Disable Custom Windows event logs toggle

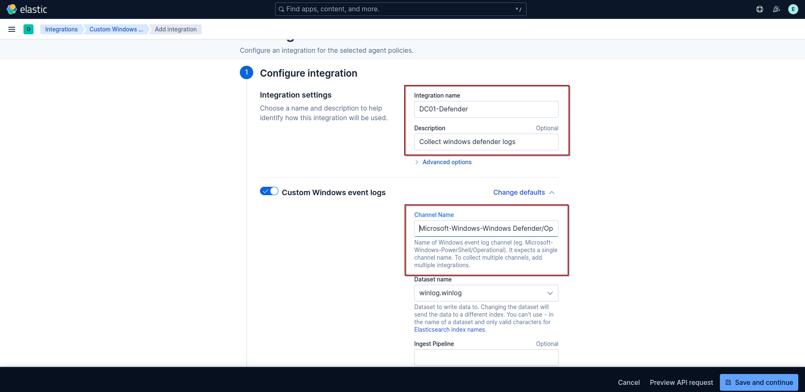[x=269, y=191]
